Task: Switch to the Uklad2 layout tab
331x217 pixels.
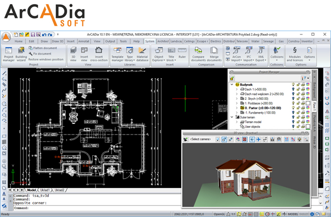Action: (x=59, y=190)
